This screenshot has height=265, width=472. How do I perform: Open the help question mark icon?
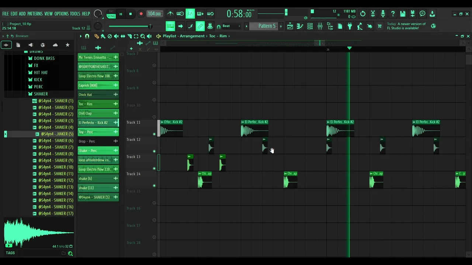[393, 14]
